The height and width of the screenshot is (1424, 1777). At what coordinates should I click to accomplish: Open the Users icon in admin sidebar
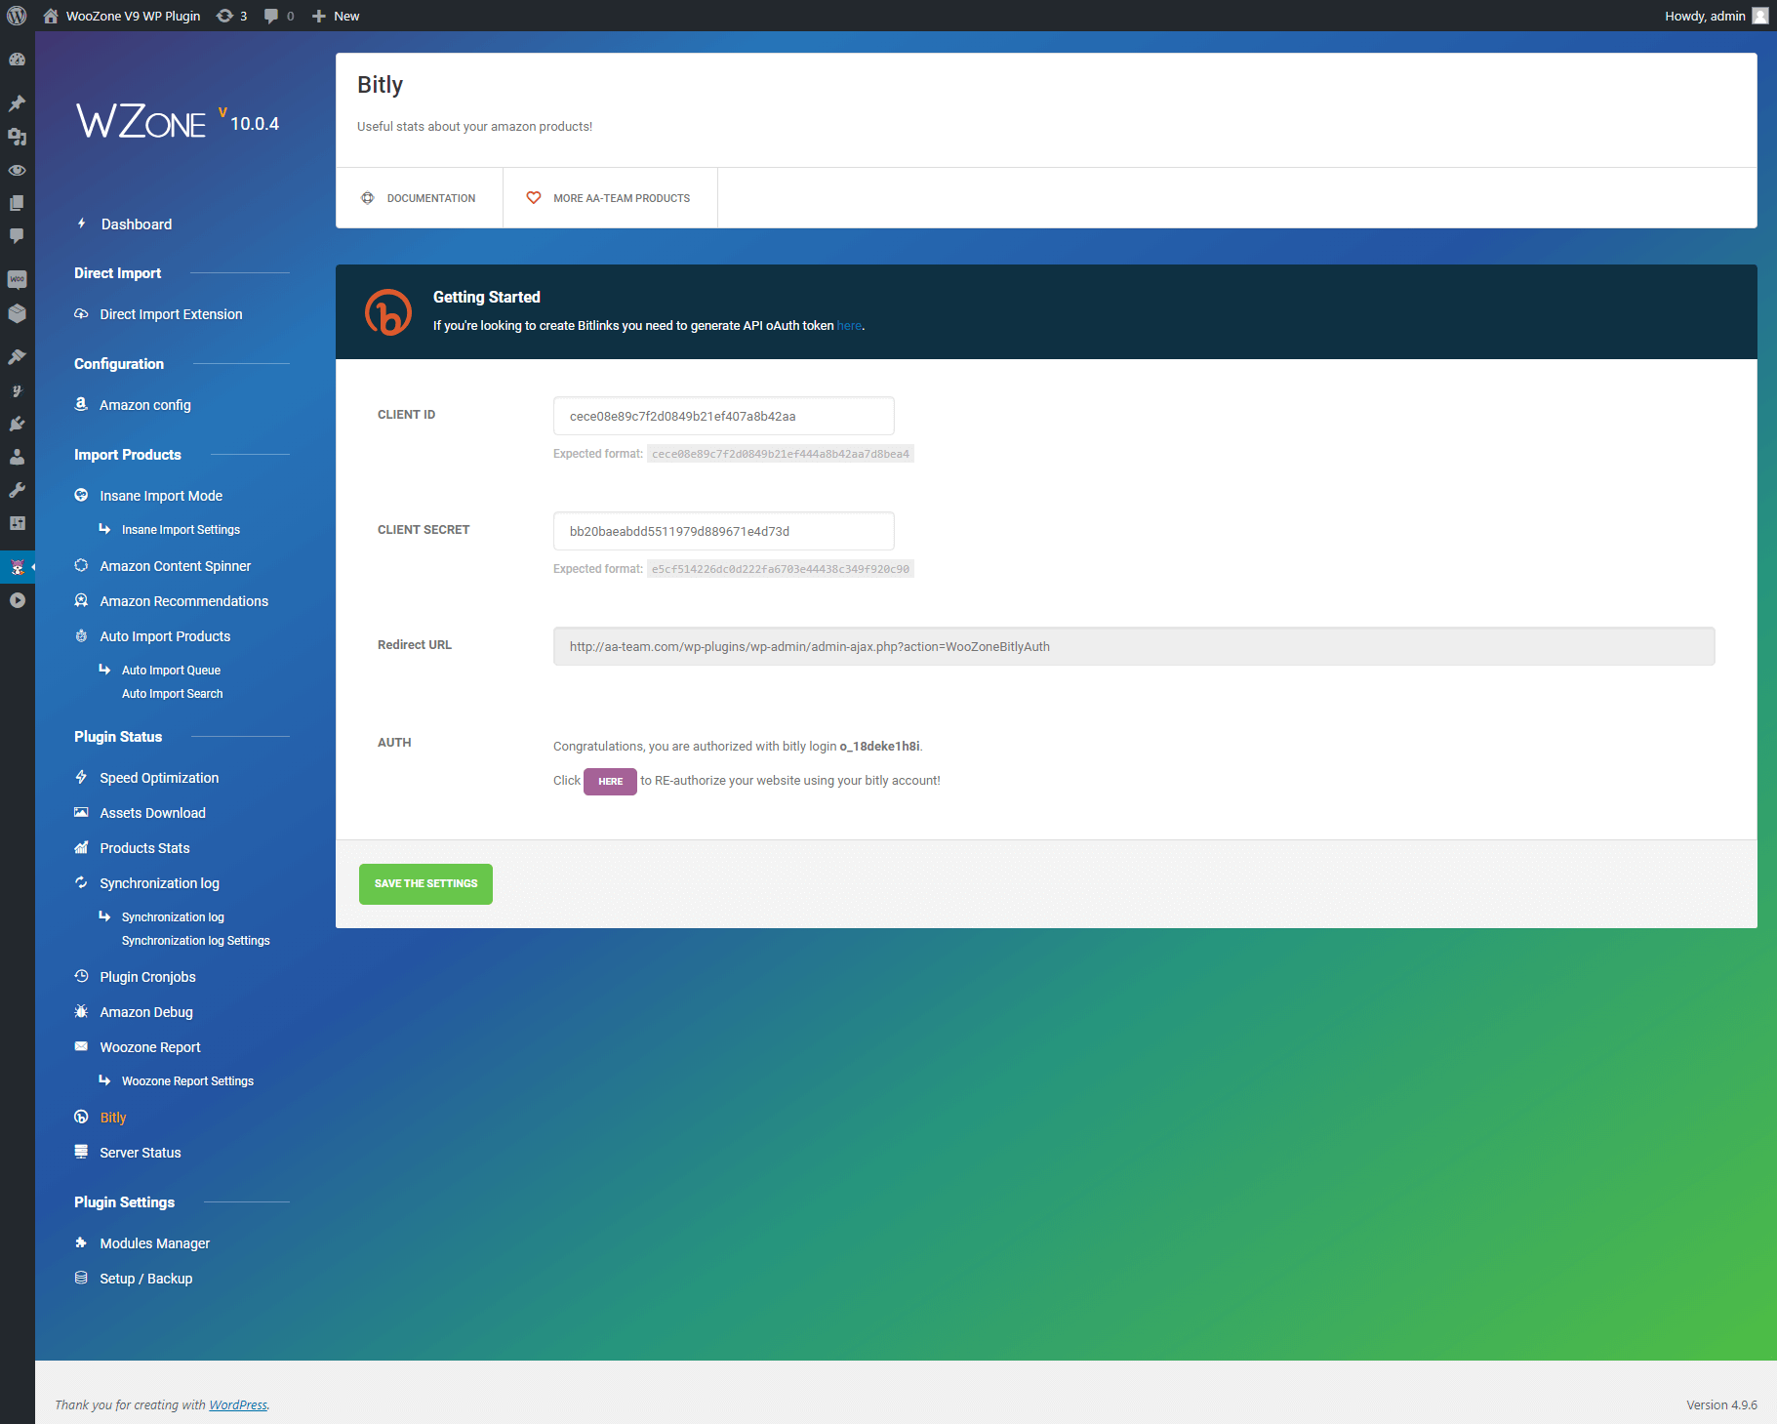click(17, 457)
